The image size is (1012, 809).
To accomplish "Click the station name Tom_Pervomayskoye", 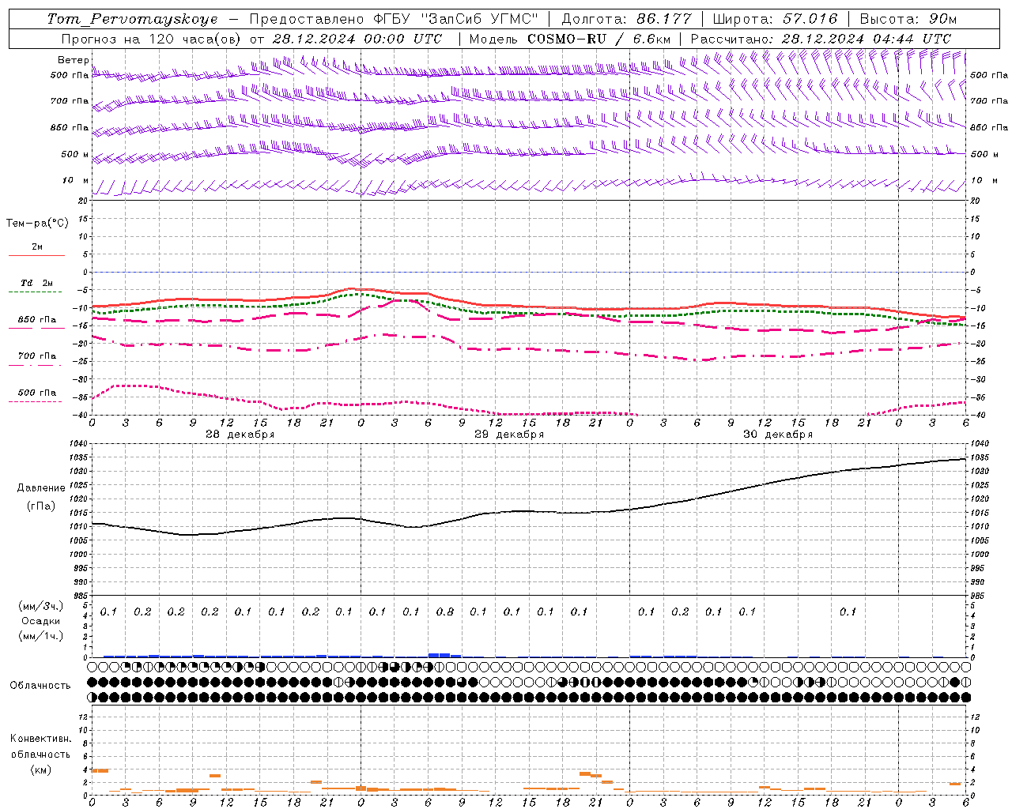I will pyautogui.click(x=132, y=19).
